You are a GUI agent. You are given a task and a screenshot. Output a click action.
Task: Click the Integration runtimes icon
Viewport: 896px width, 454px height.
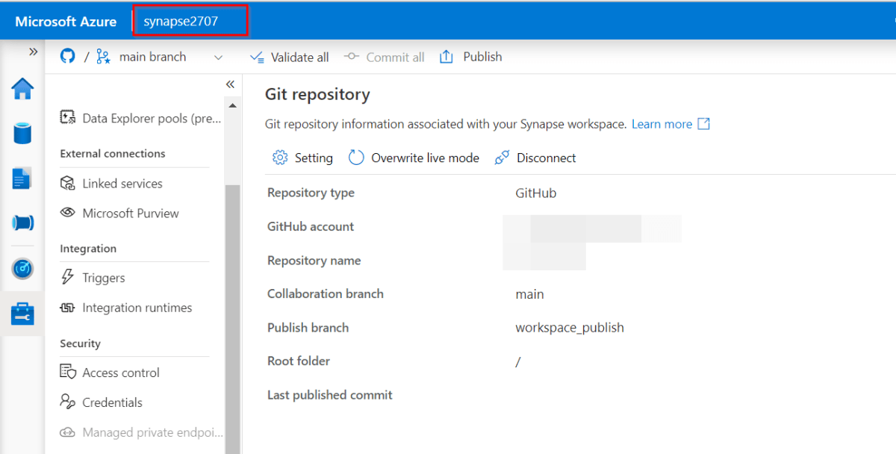click(68, 308)
